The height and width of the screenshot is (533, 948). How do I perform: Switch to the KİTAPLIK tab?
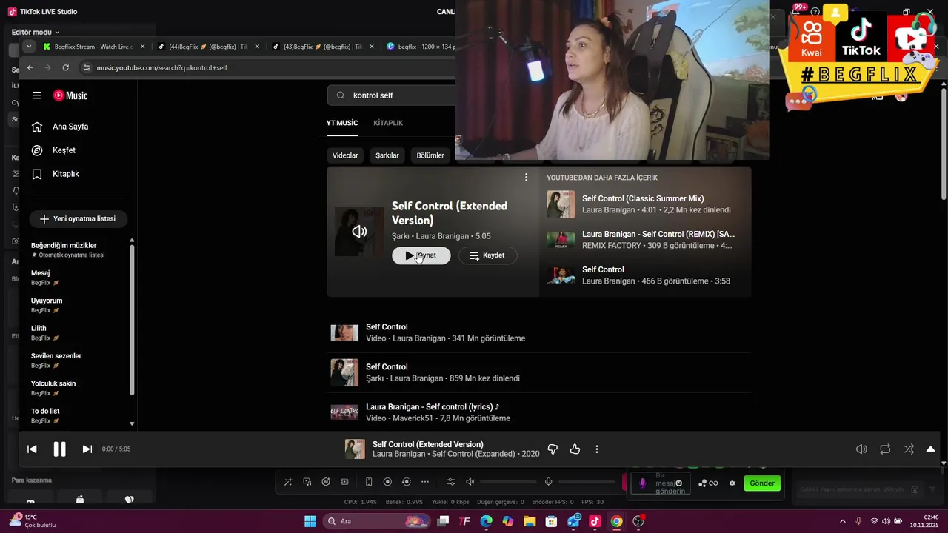pos(388,123)
